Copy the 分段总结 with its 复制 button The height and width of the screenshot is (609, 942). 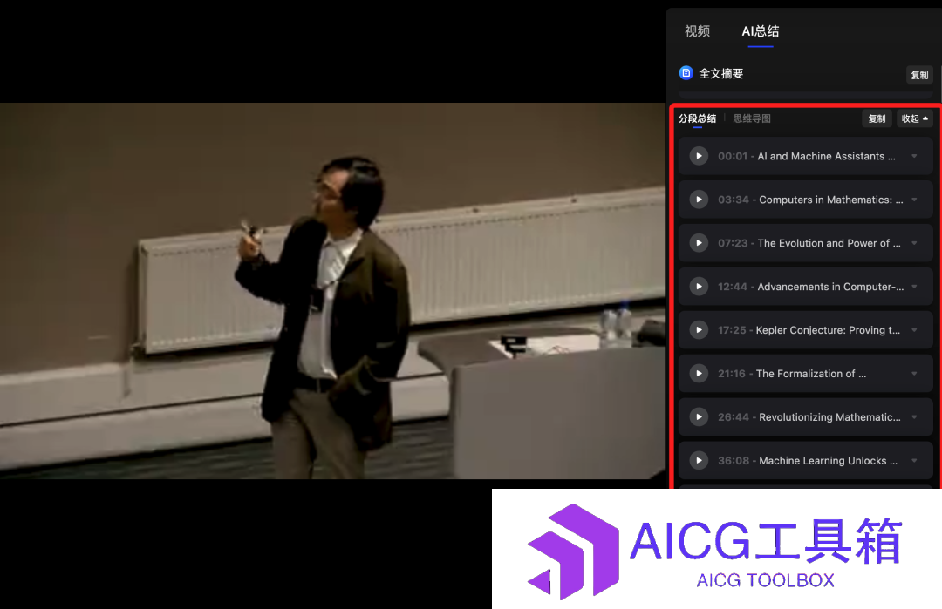(x=877, y=118)
